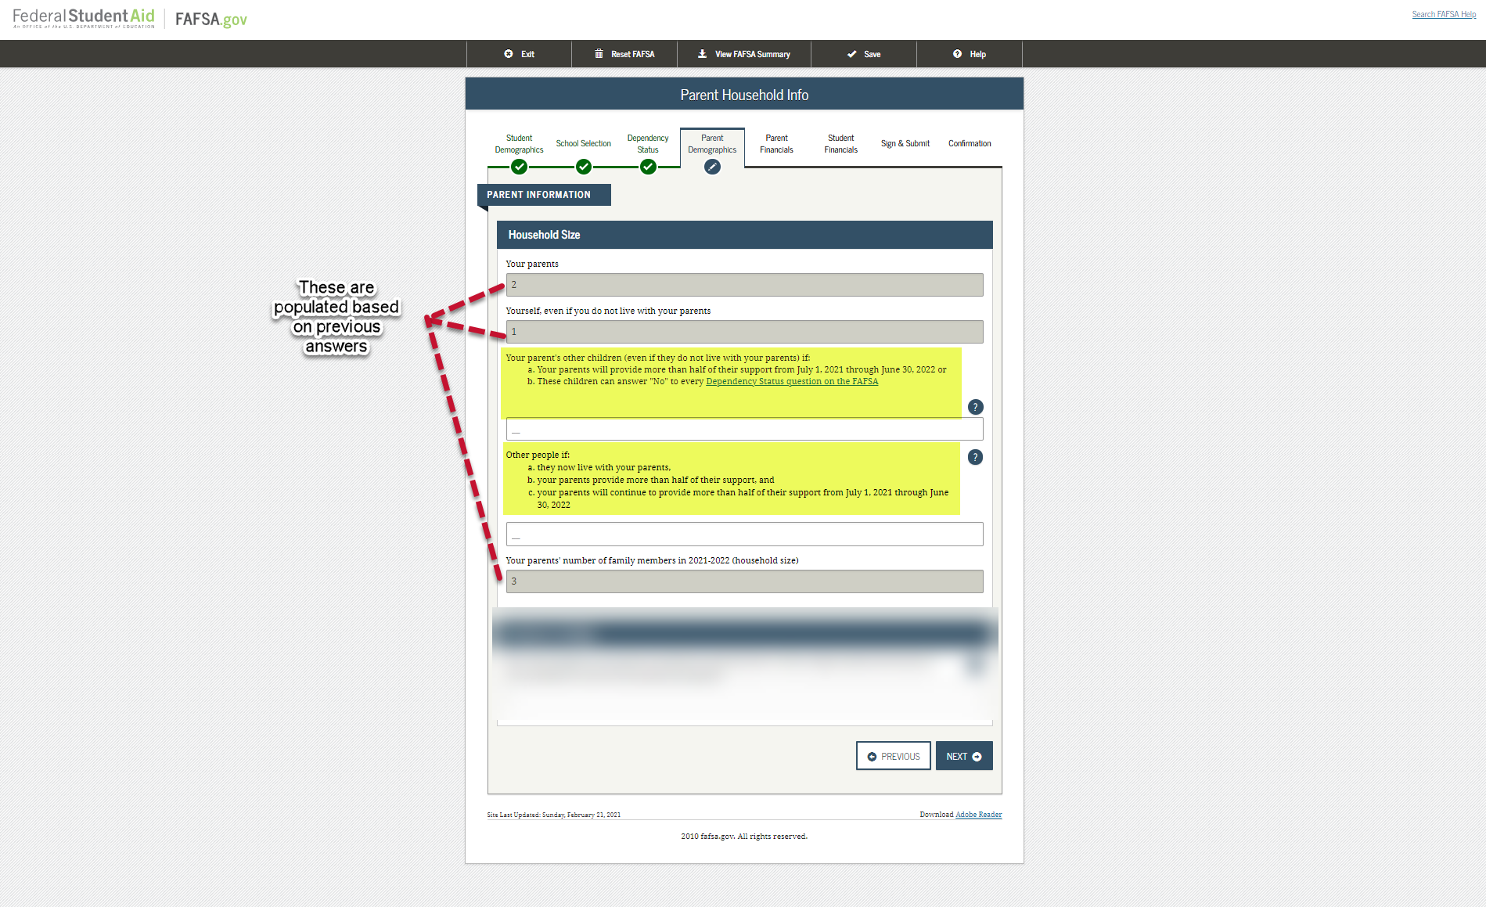The width and height of the screenshot is (1486, 907).
Task: Click the help question mark beside Other people section
Action: [x=975, y=457]
